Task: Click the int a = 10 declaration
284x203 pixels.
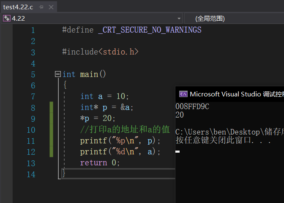Action: pos(105,96)
